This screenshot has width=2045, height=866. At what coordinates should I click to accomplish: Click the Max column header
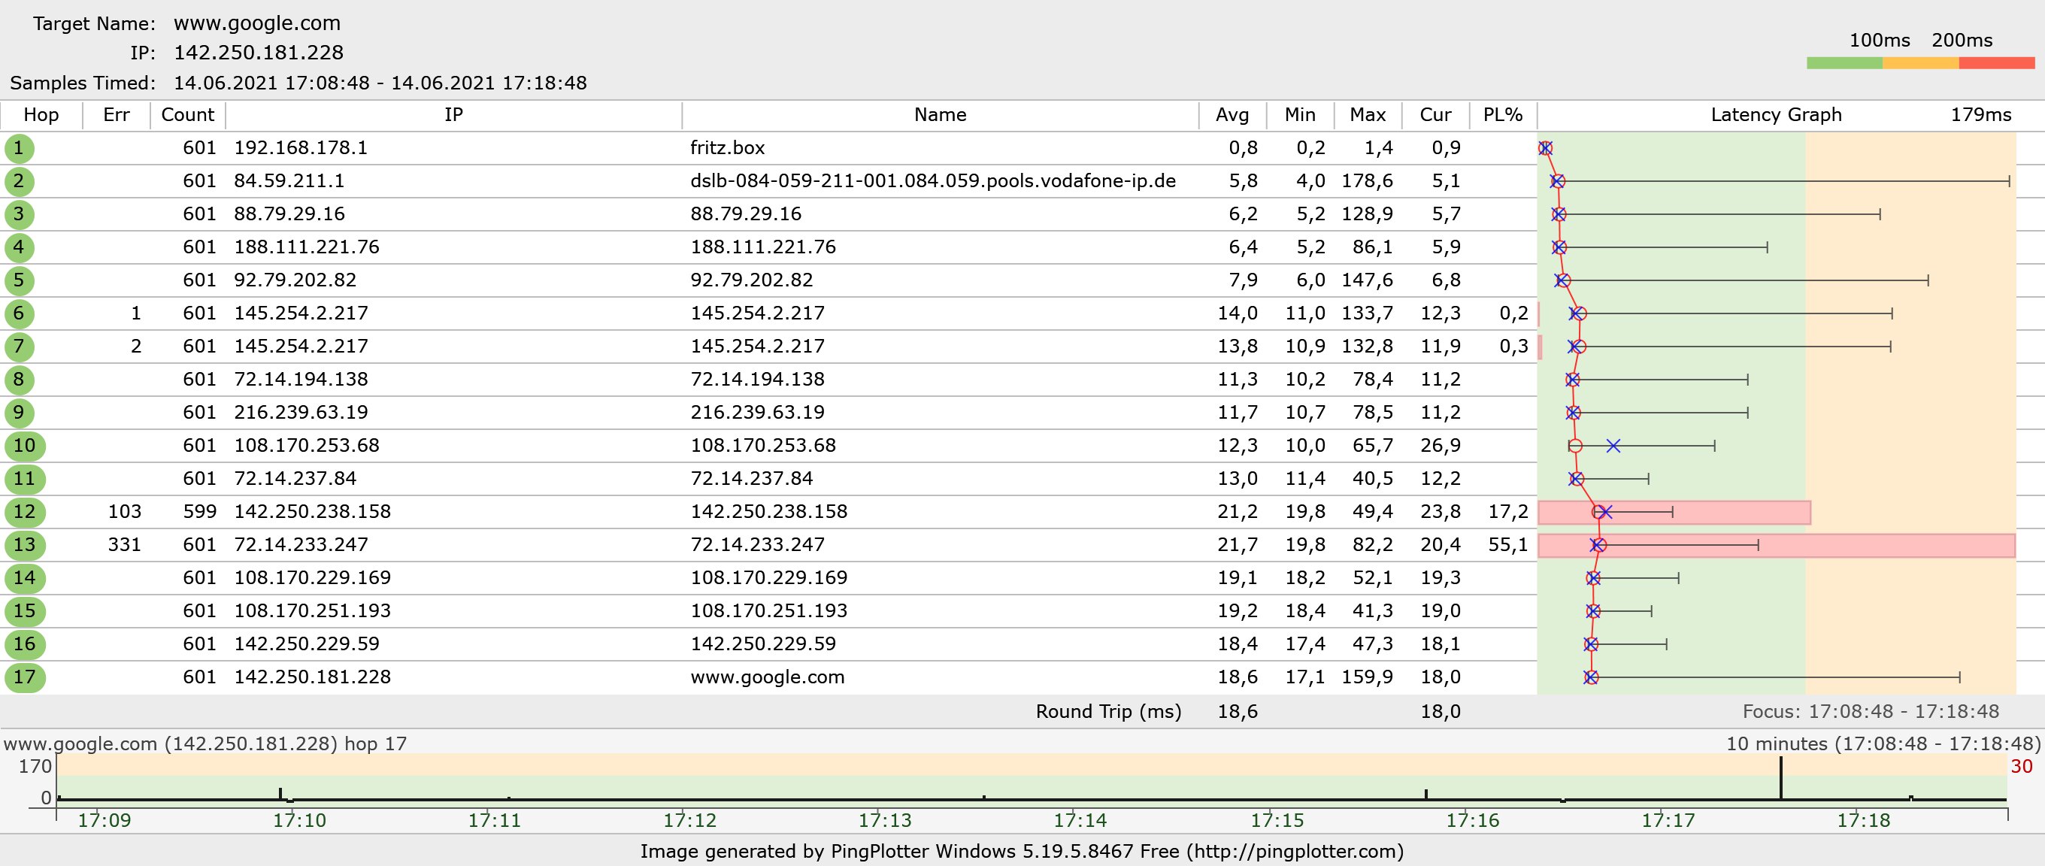pos(1368,115)
